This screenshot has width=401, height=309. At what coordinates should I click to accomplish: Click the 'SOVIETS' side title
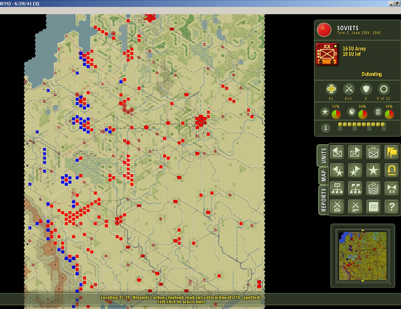[x=348, y=28]
